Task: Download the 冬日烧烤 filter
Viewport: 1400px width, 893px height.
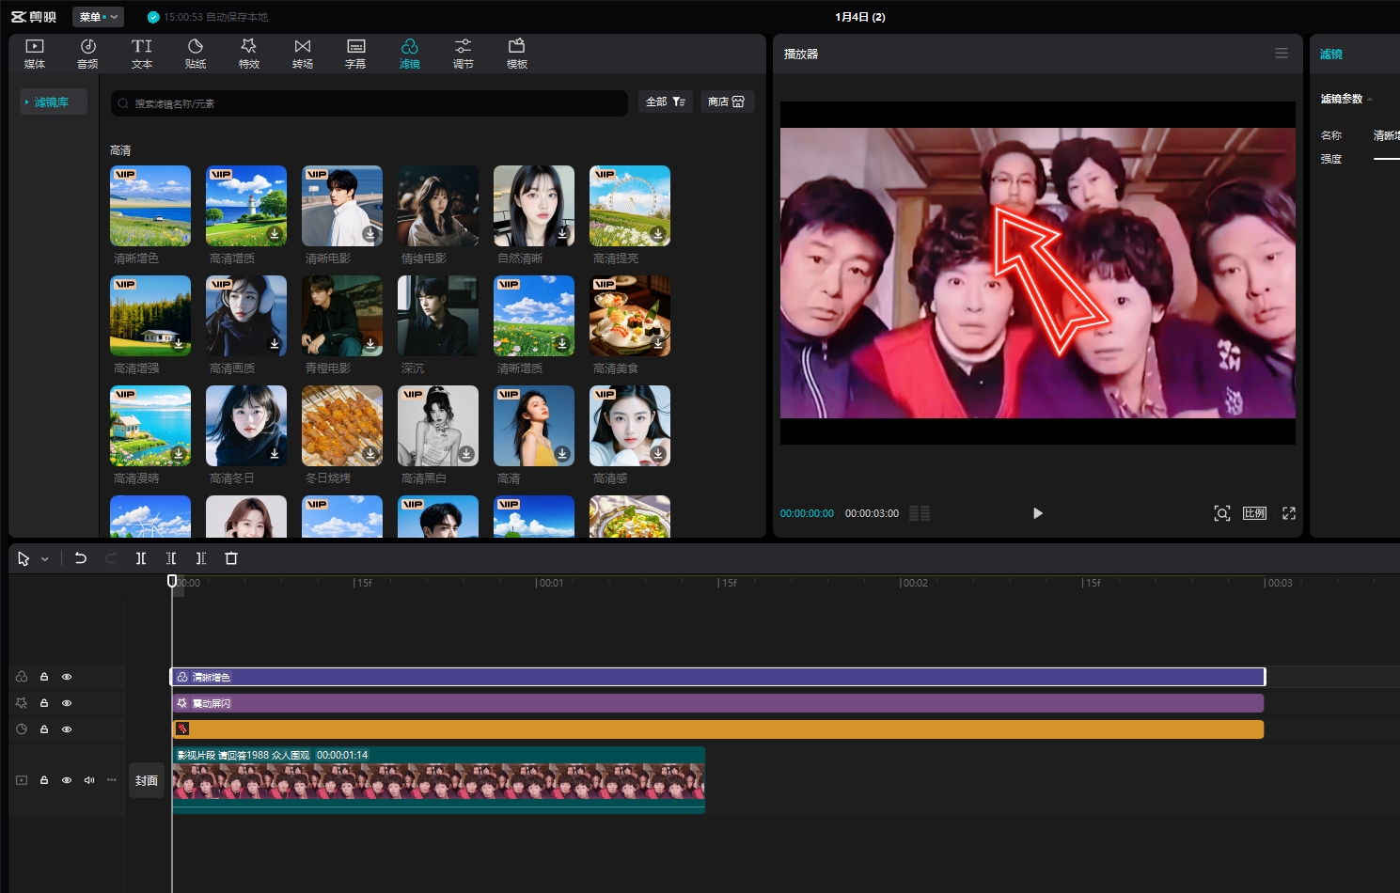Action: pyautogui.click(x=370, y=454)
